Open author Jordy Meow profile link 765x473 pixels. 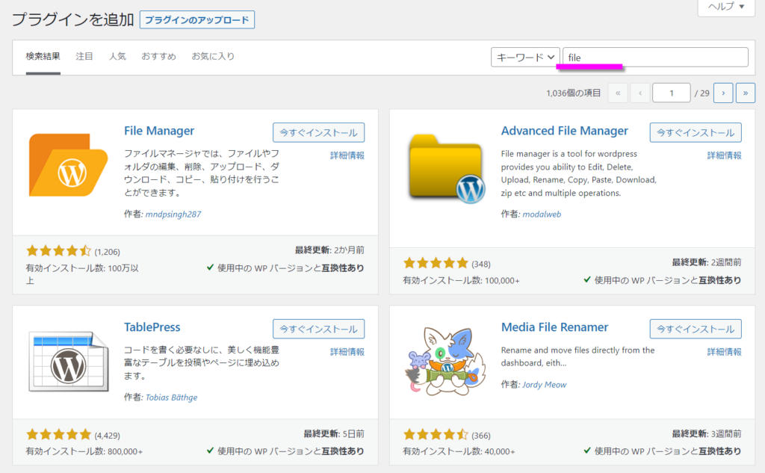pos(545,385)
